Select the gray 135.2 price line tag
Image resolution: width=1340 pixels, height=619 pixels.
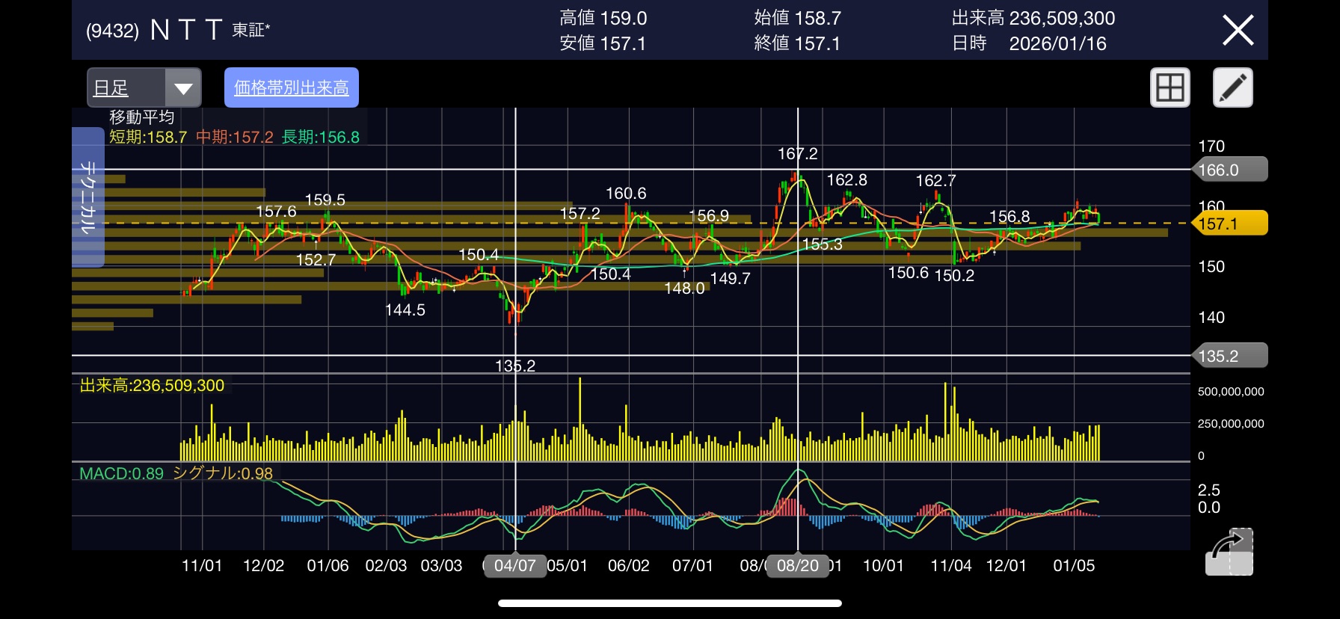coord(1230,356)
